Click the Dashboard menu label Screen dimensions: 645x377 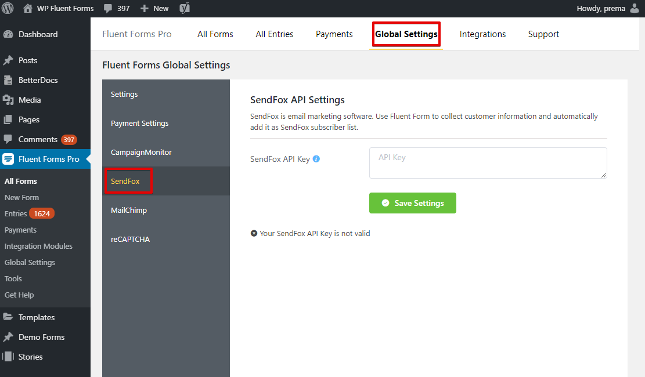coord(38,35)
